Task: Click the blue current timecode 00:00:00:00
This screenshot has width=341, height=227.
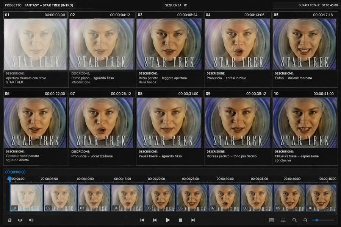Action: (x=16, y=172)
